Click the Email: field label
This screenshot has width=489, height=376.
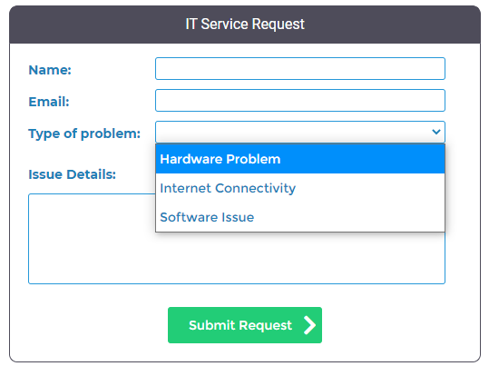[49, 102]
